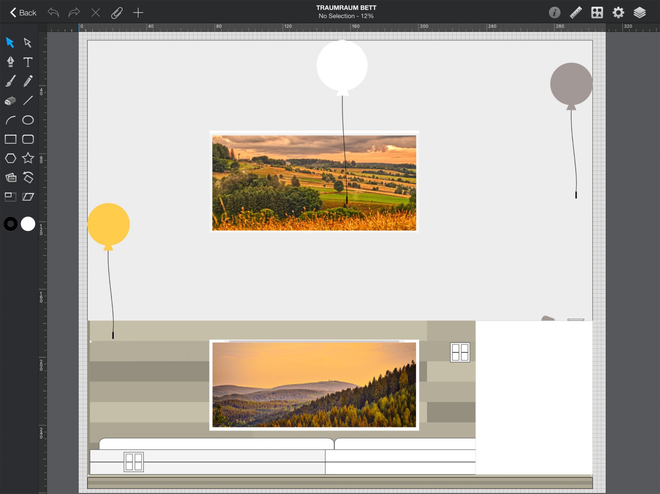Image resolution: width=660 pixels, height=494 pixels.
Task: Select the Text tool
Action: click(x=28, y=62)
